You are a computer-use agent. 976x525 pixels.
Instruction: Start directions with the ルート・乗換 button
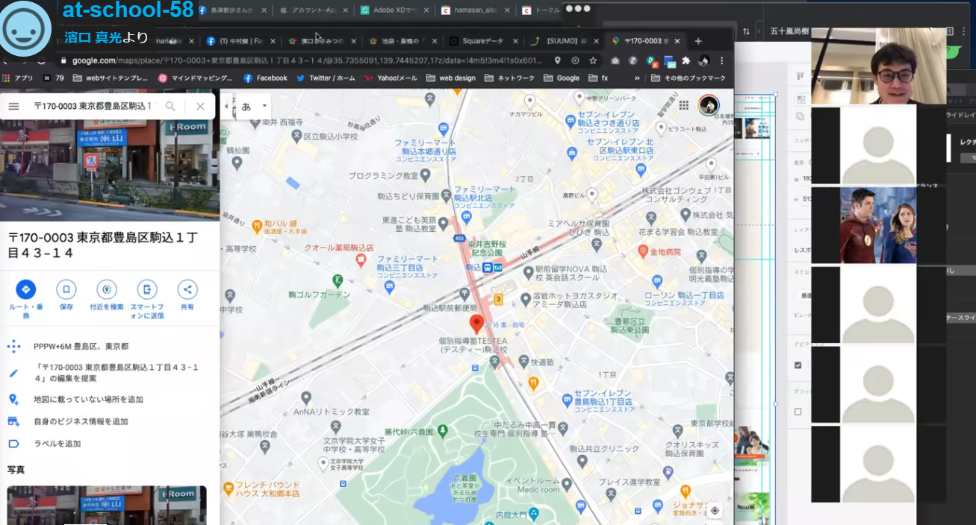click(26, 290)
